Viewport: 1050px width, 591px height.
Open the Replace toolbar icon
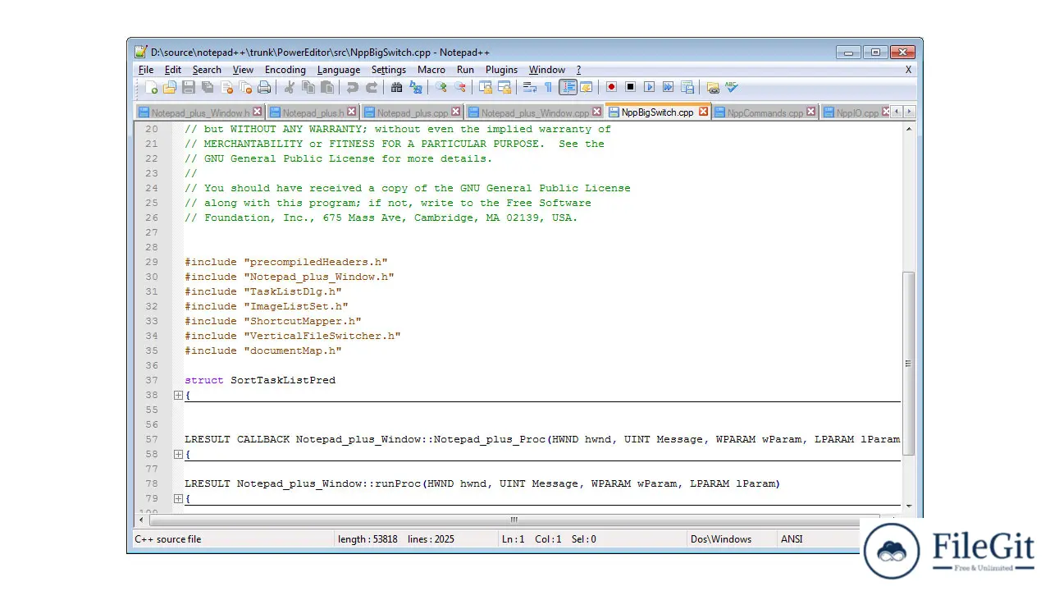[416, 87]
